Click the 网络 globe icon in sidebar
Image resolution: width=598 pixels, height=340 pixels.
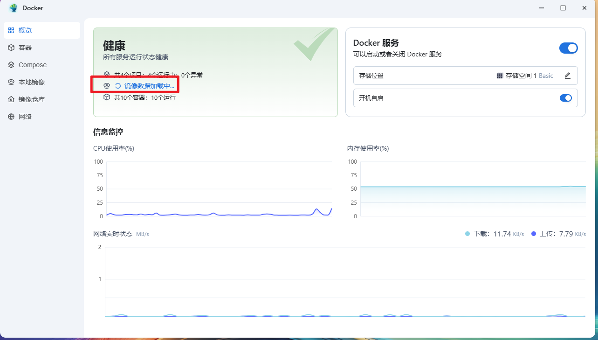point(11,117)
